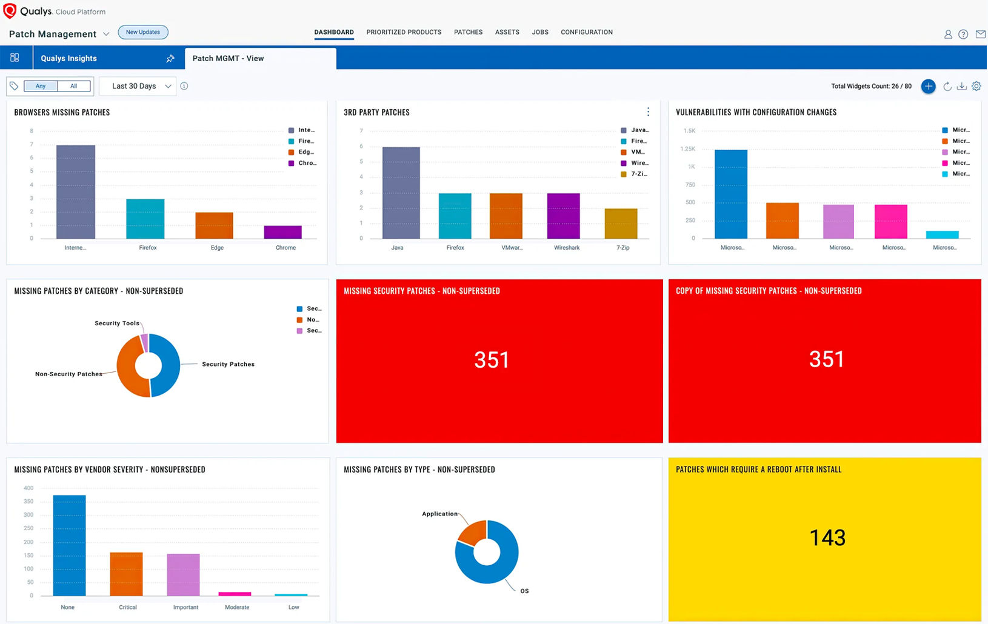
Task: Click the add widget plus icon
Action: [x=928, y=86]
